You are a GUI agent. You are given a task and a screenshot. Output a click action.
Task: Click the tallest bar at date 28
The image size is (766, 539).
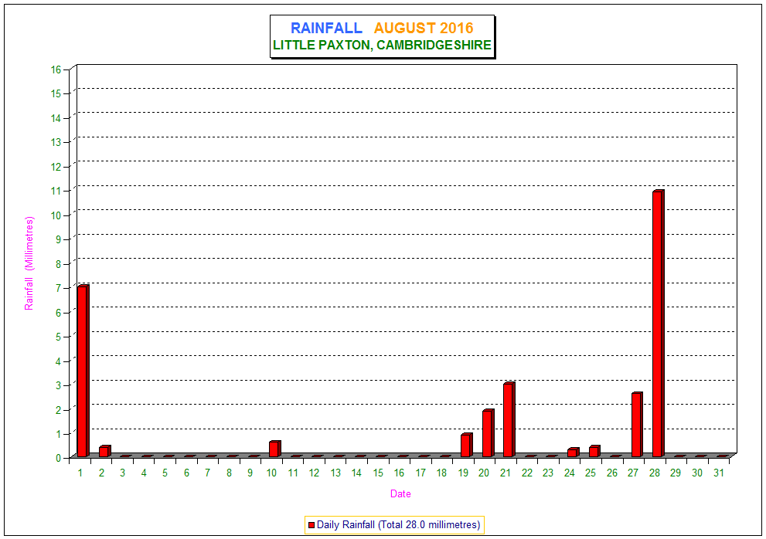[658, 324]
